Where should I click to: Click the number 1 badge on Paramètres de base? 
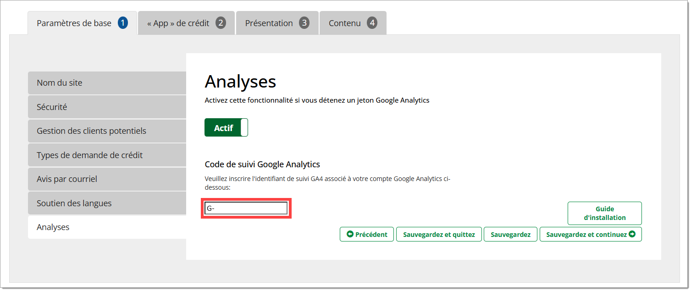pos(122,23)
